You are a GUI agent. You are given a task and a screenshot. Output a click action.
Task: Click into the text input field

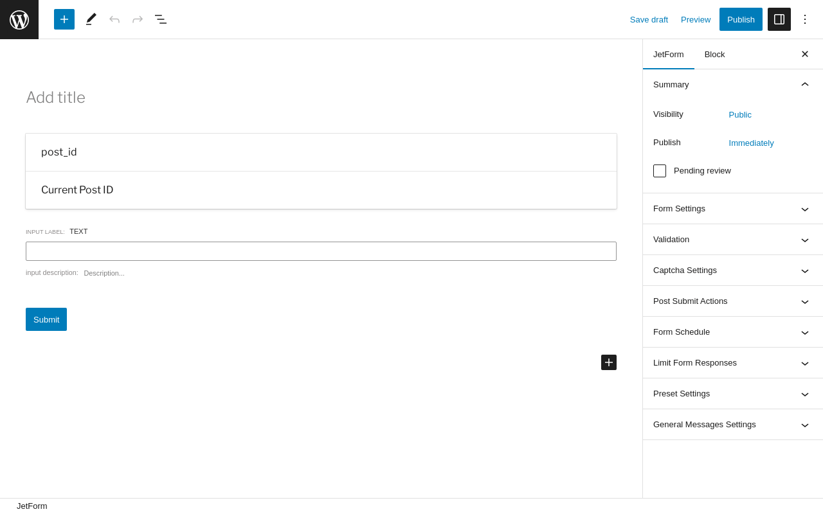pos(321,251)
